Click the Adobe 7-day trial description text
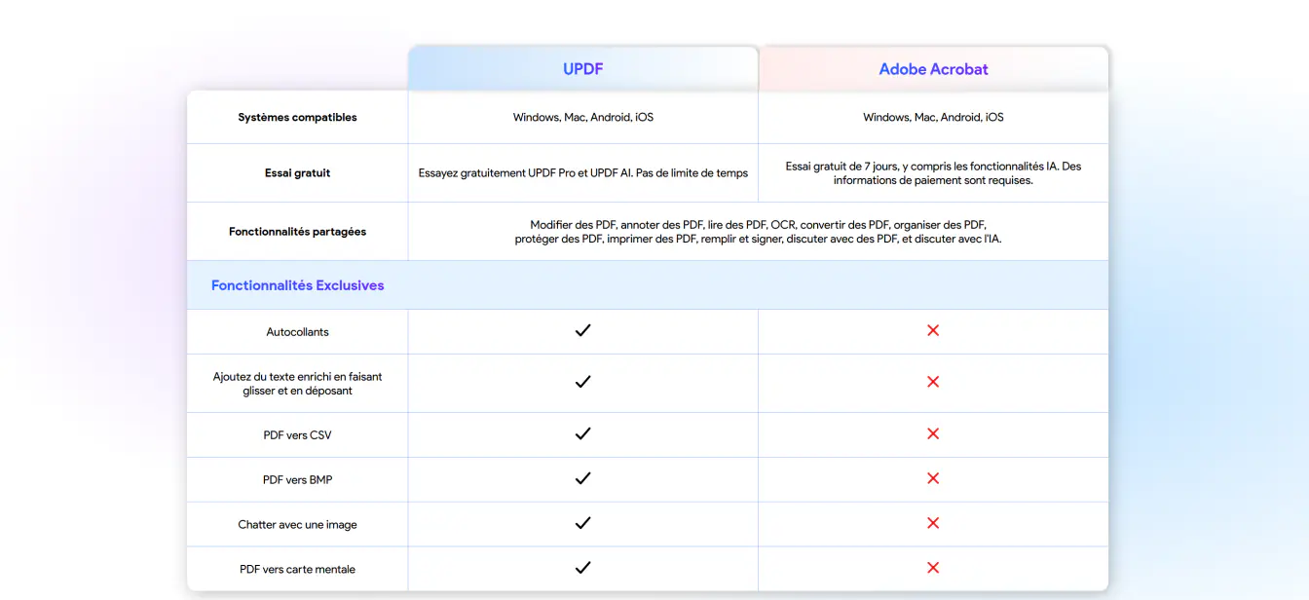The image size is (1309, 600). pos(933,173)
